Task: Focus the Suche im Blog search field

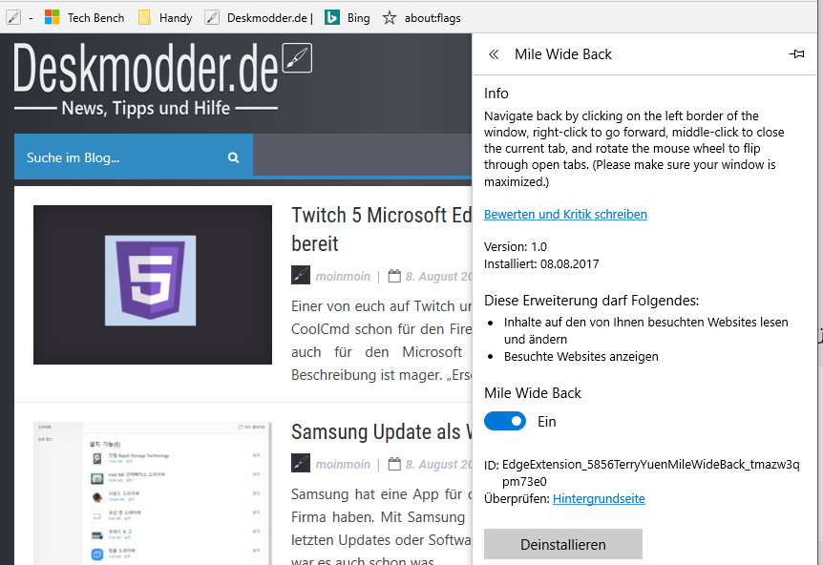Action: (x=134, y=157)
